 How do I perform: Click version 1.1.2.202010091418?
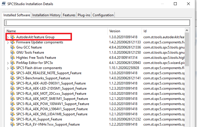point(123,83)
